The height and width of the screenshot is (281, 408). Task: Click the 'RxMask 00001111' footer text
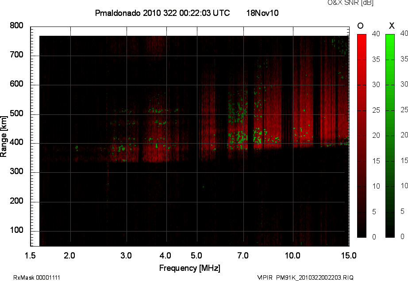coord(37,277)
